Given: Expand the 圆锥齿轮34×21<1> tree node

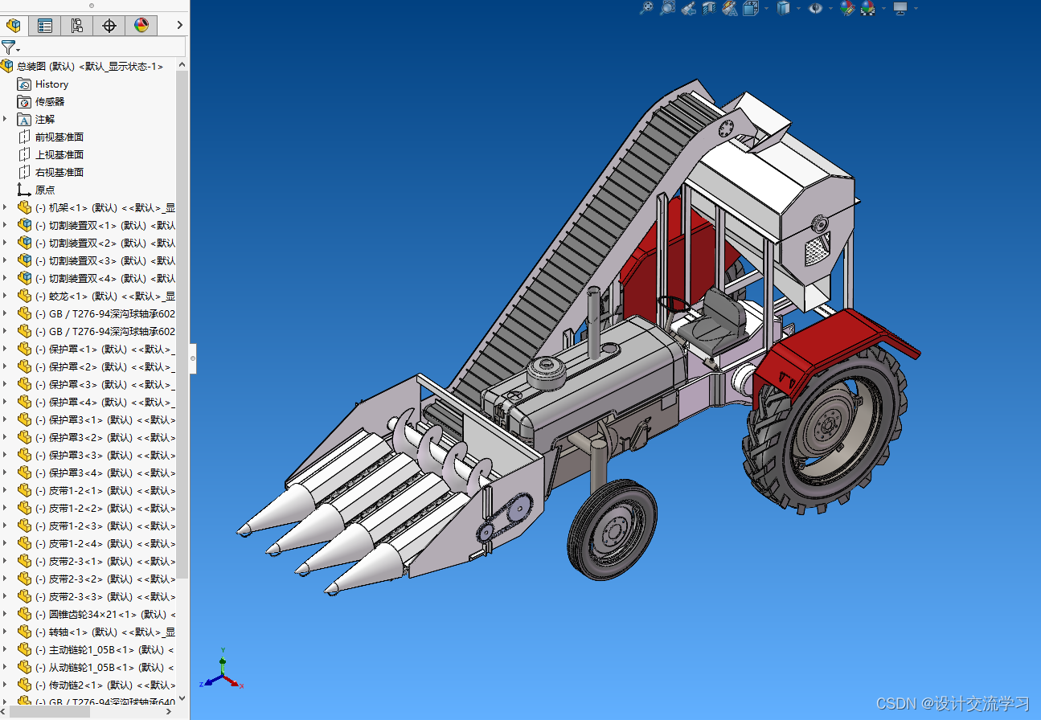Looking at the screenshot, I should click(x=6, y=614).
